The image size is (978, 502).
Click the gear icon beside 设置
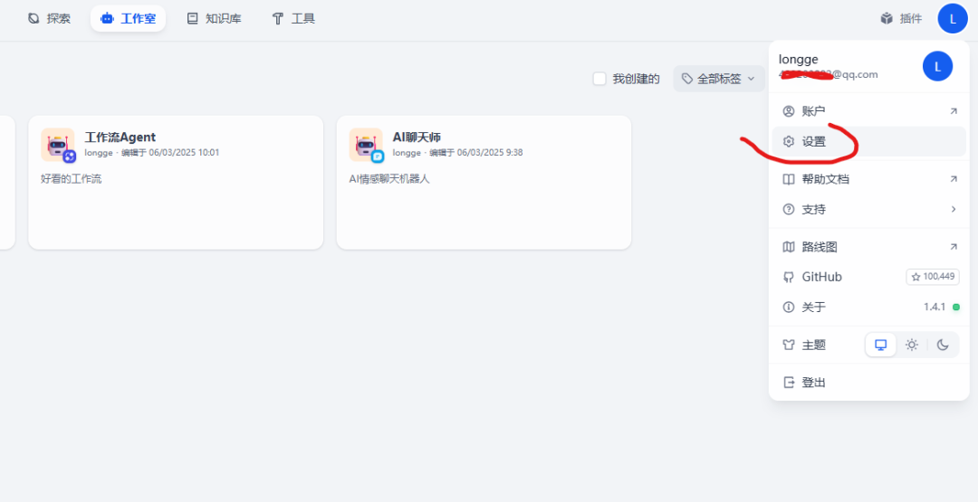[x=789, y=141]
